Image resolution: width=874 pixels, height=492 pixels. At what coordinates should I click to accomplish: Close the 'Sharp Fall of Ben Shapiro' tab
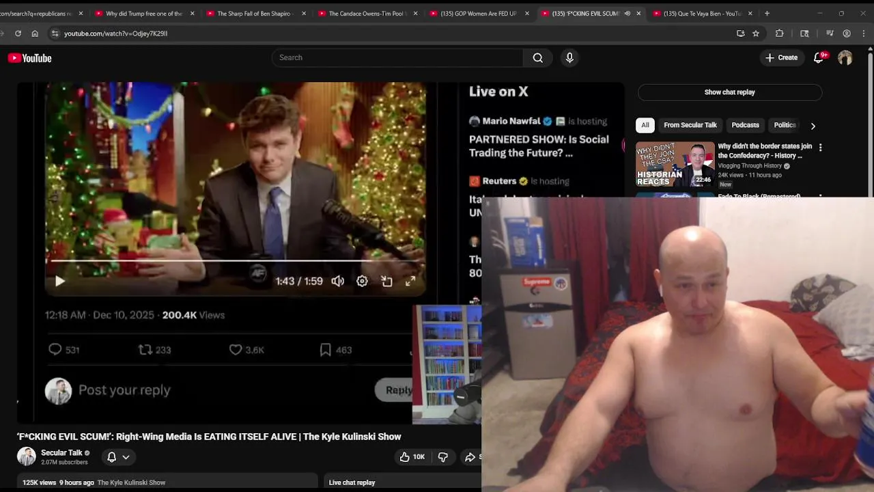coord(304,13)
